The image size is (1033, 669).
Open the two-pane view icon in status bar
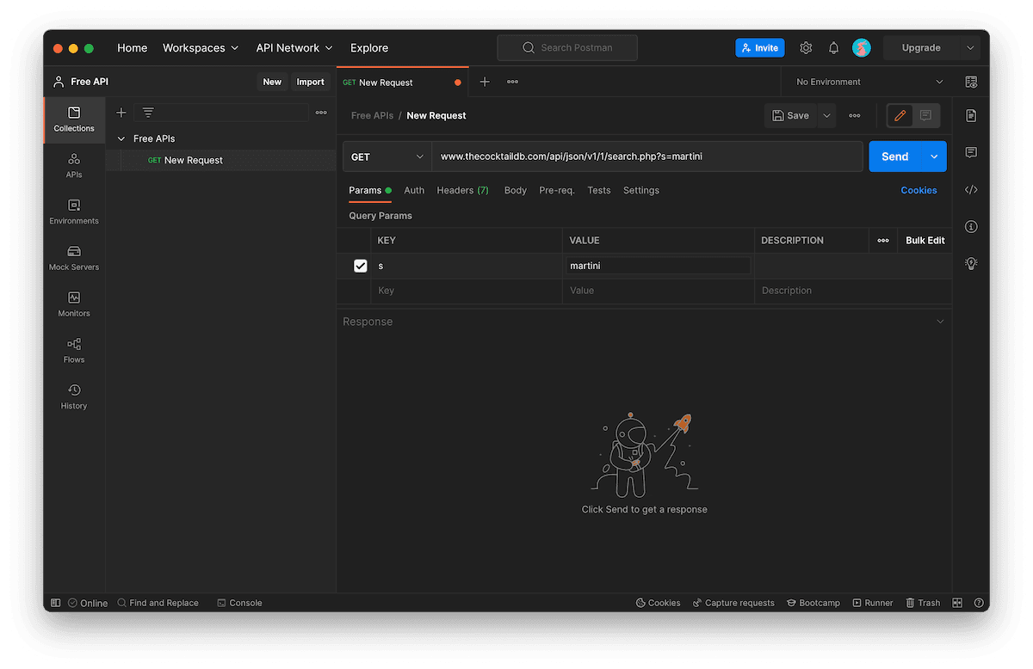[x=956, y=603]
